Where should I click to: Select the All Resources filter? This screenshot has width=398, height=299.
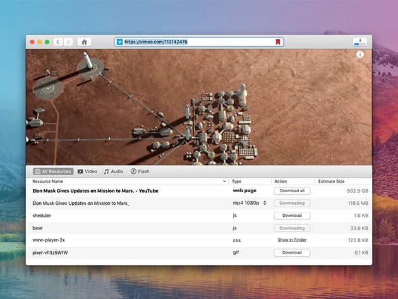(53, 171)
